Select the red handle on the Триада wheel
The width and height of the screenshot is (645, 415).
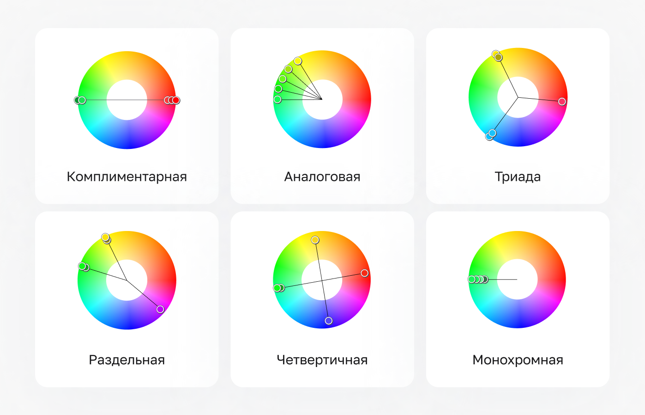click(562, 101)
